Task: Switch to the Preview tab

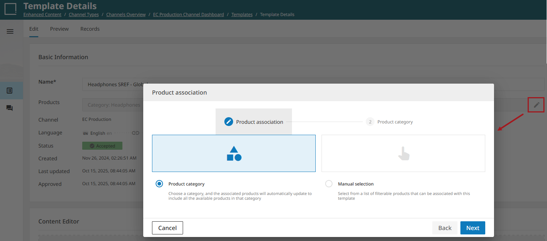Action: tap(59, 29)
